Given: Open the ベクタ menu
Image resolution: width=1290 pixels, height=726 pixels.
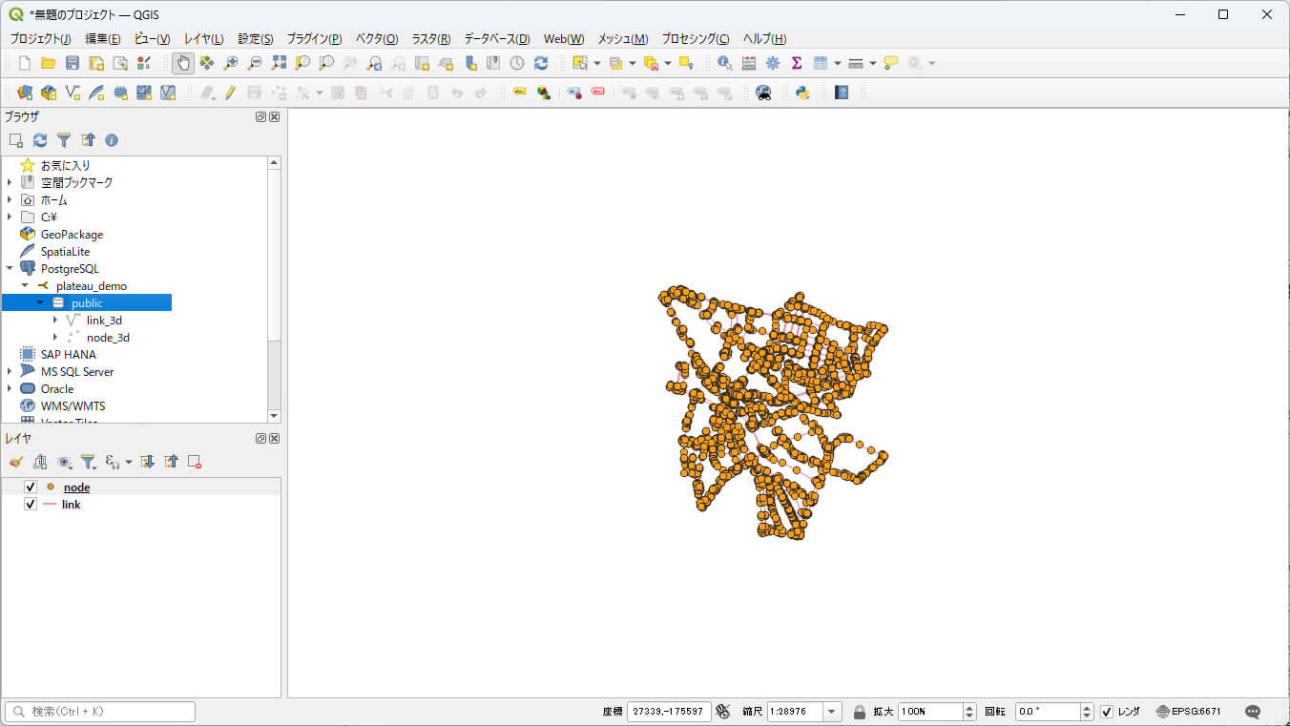Looking at the screenshot, I should coord(377,39).
